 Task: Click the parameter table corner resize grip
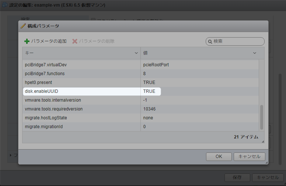[x=263, y=141]
